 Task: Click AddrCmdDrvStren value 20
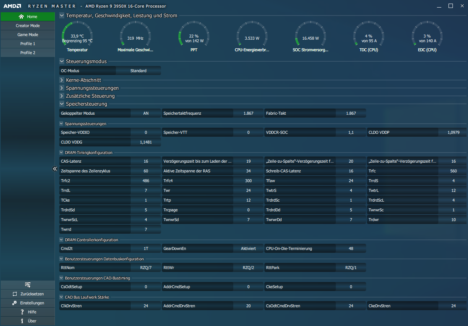click(248, 306)
